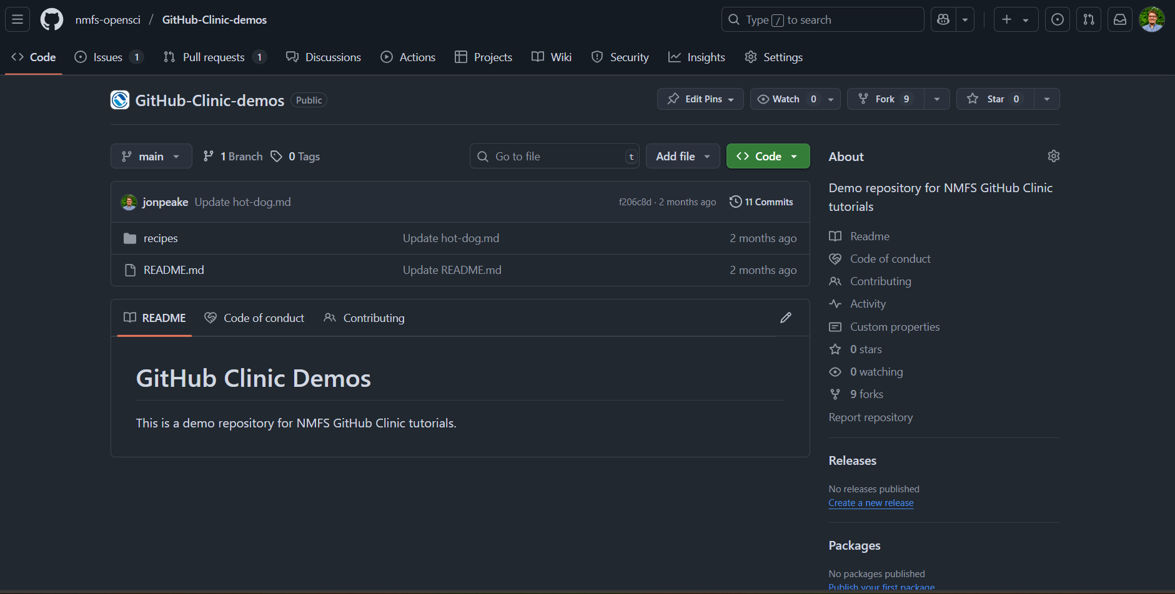Open the Projects tab

click(x=483, y=57)
